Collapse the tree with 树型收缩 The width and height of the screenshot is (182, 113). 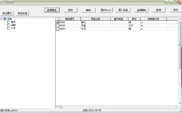pyautogui.click(x=23, y=13)
